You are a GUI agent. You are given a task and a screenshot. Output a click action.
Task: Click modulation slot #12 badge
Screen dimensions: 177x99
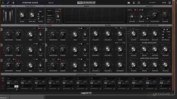[x=162, y=83]
